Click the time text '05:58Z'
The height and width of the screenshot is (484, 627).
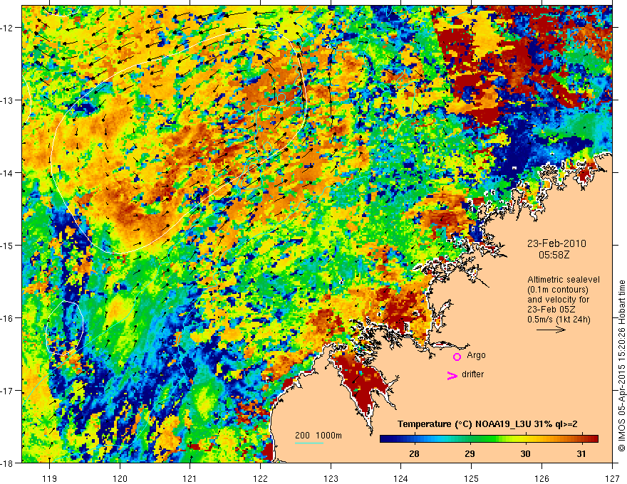(x=554, y=255)
